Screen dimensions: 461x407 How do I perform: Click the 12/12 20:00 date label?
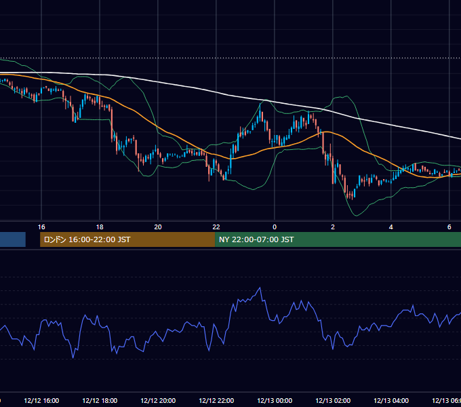click(x=158, y=400)
